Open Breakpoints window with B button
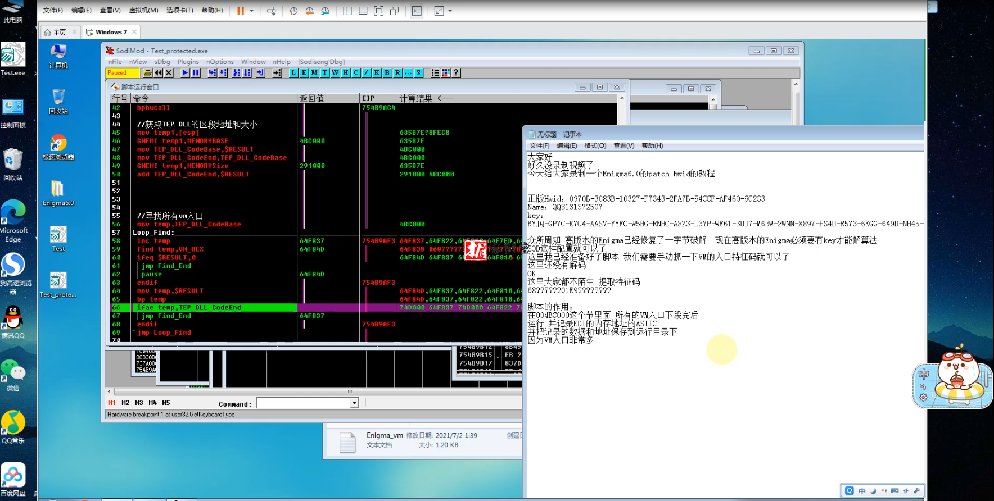 pos(387,72)
